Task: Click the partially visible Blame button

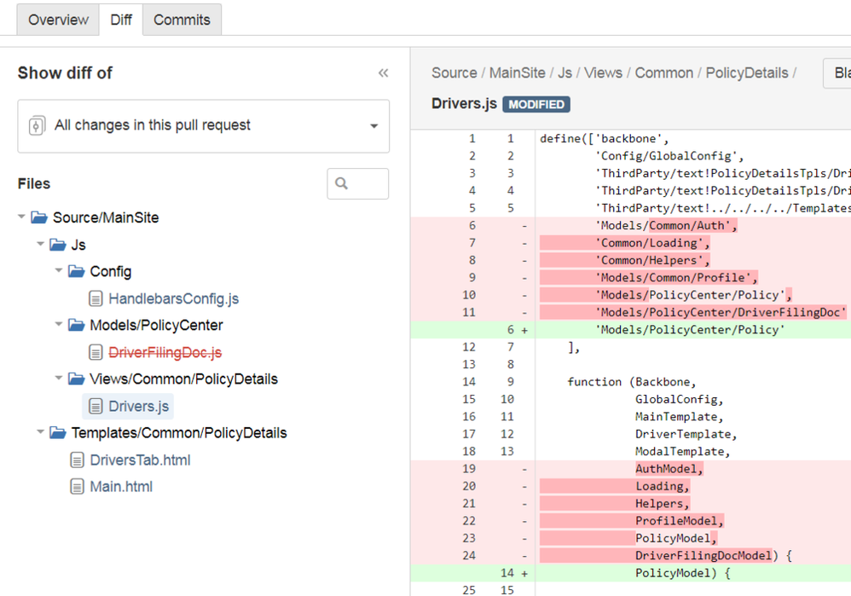Action: click(837, 73)
